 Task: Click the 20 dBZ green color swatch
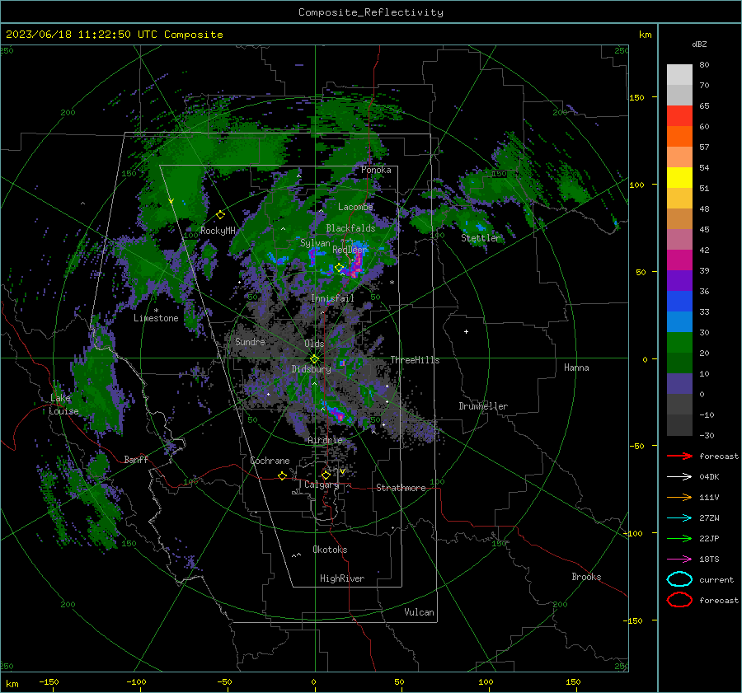tap(679, 363)
